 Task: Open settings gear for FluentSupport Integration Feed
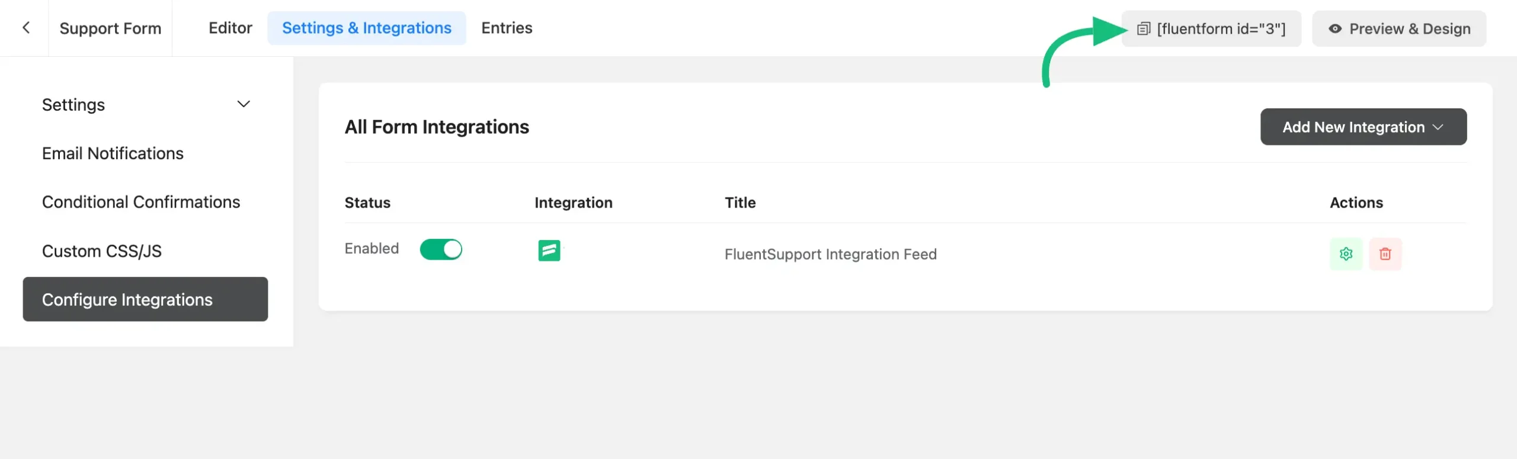(x=1346, y=254)
